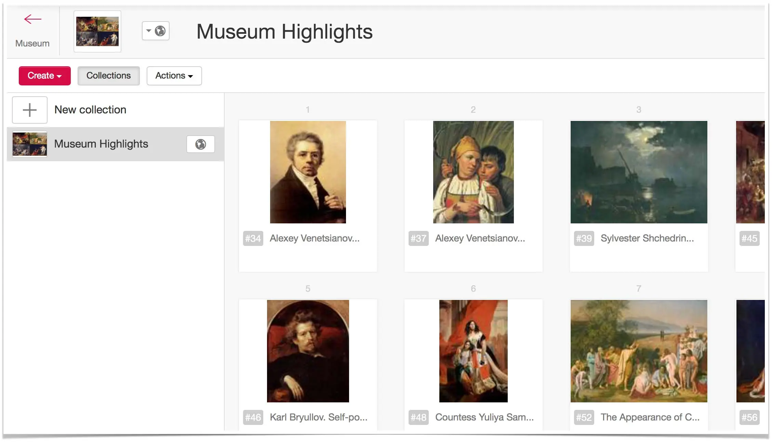Go back to Museum with arrow

pyautogui.click(x=32, y=19)
